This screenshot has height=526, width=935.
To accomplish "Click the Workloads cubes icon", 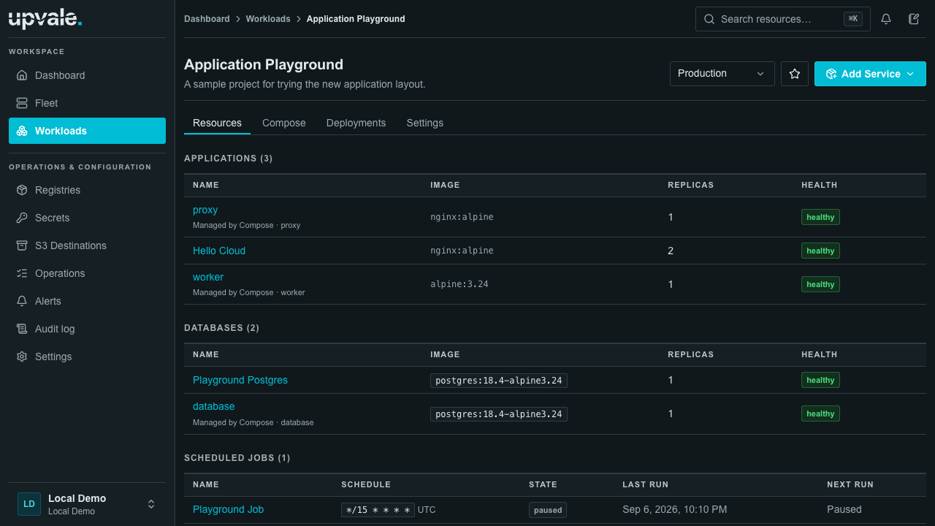I will point(22,131).
